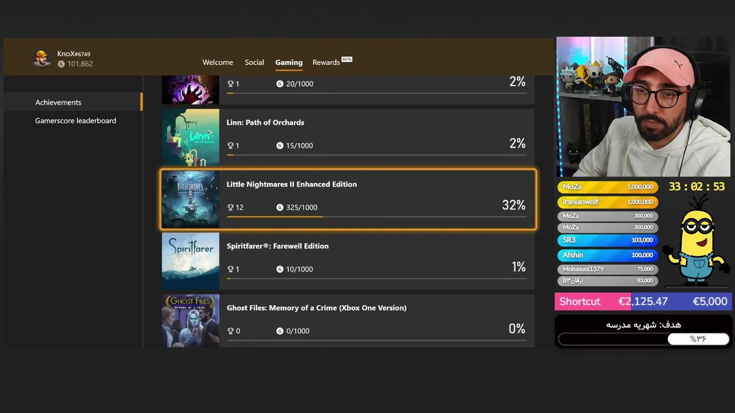Click trophy icon in Linn: Path of Orchards row
The width and height of the screenshot is (735, 413).
click(230, 146)
